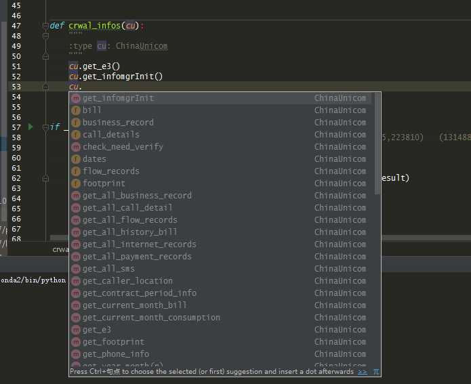Click method icon beside get_all_sms
Screen dimensions: 471x384
pyautogui.click(x=76, y=269)
